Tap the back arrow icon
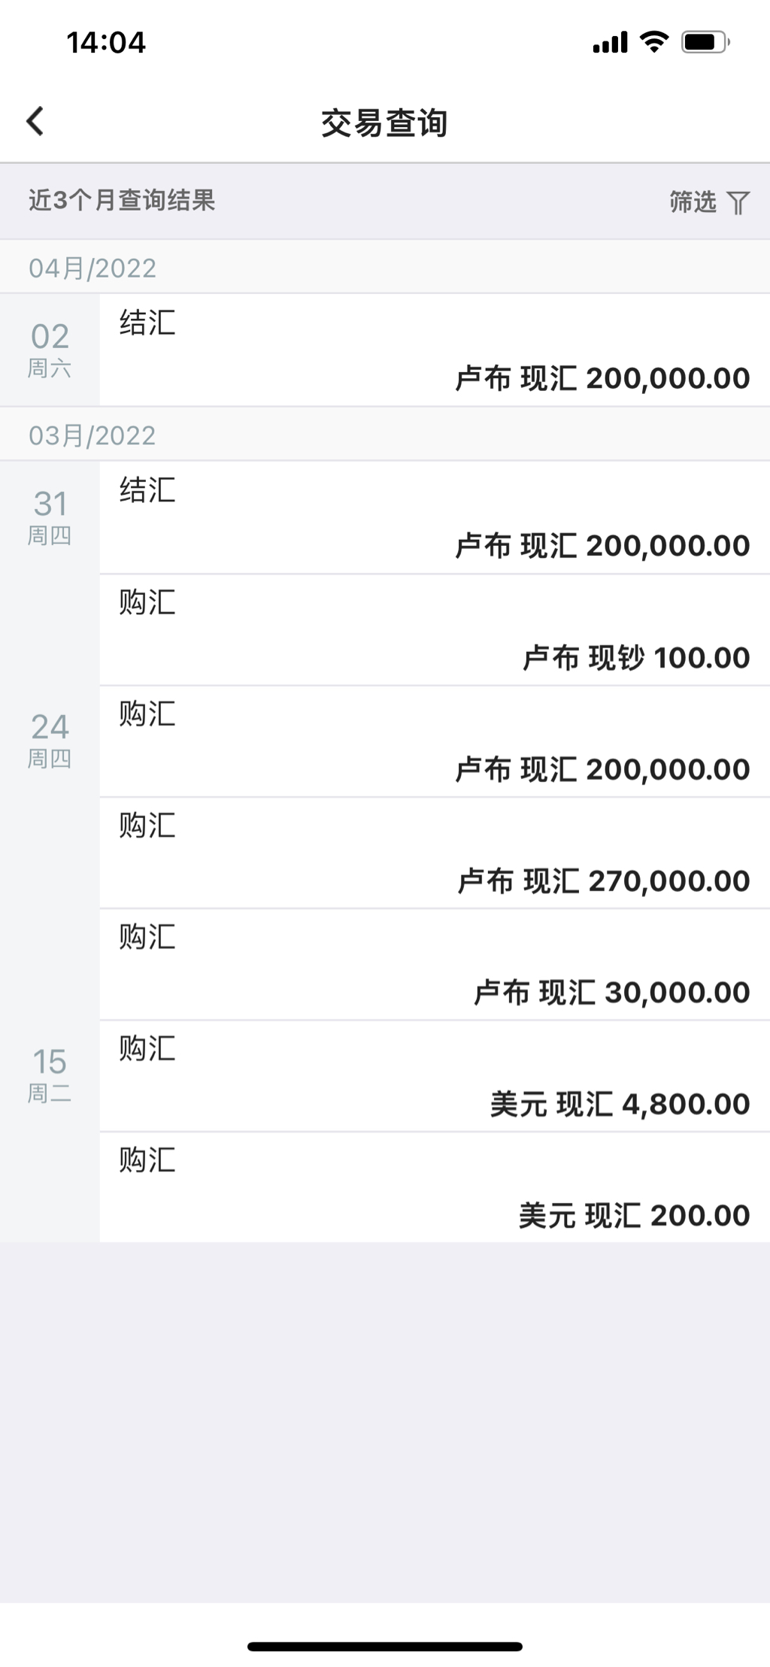The image size is (770, 1667). (x=35, y=121)
